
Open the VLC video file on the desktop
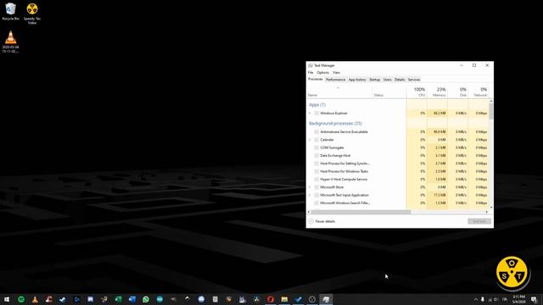[x=10, y=42]
